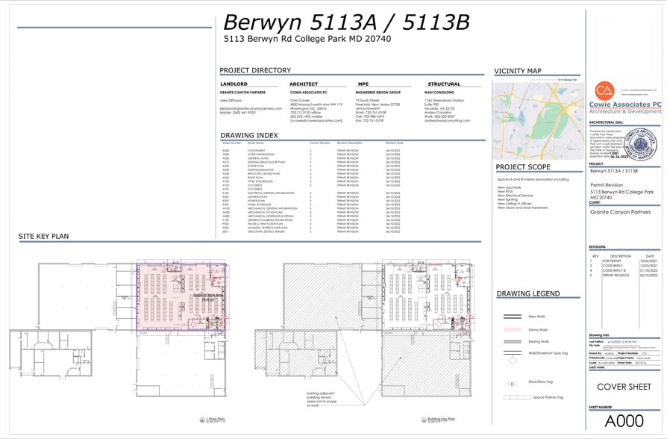Switch to the VICINITY MAP section
Viewport: 667px width, 439px height.
click(x=518, y=71)
